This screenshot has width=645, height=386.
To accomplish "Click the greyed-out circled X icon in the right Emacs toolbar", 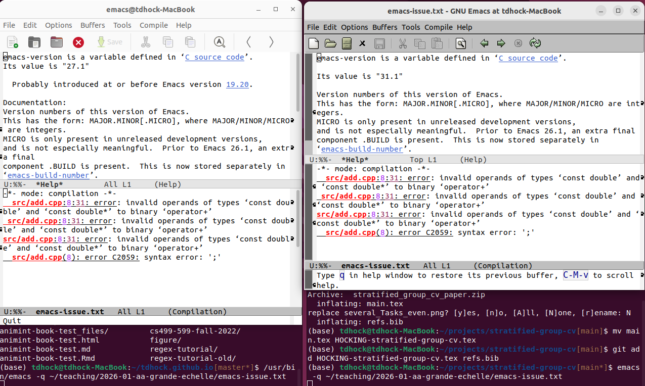I will coord(518,43).
